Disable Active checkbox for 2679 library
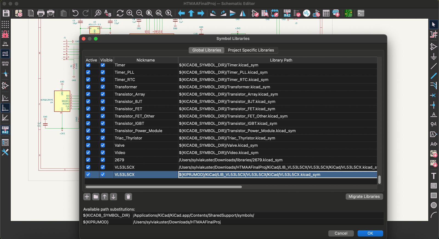The width and height of the screenshot is (439, 239). 88,160
